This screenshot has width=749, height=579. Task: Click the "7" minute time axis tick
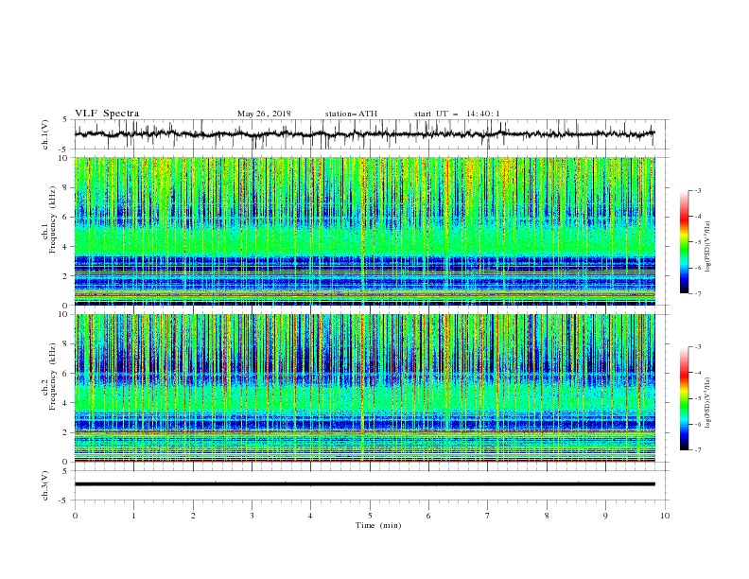click(488, 516)
